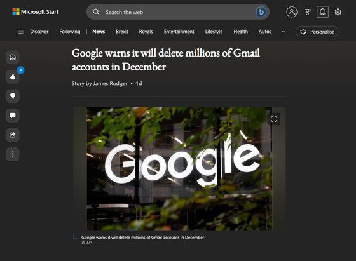Viewport: 356px width, 261px height.
Task: Listen to article with headphones icon
Action: tap(13, 57)
